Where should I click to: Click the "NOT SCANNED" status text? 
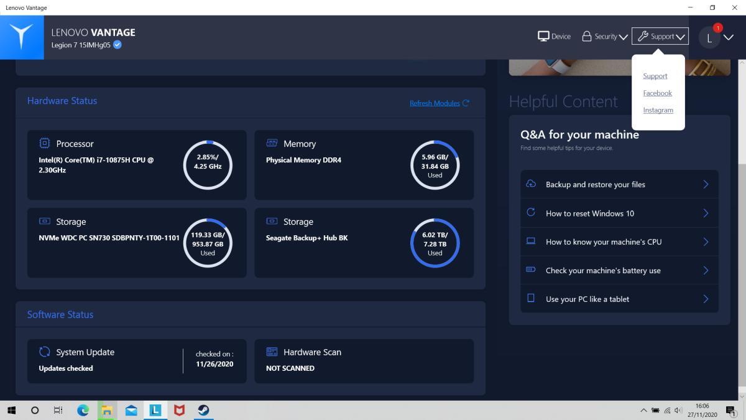(x=290, y=368)
